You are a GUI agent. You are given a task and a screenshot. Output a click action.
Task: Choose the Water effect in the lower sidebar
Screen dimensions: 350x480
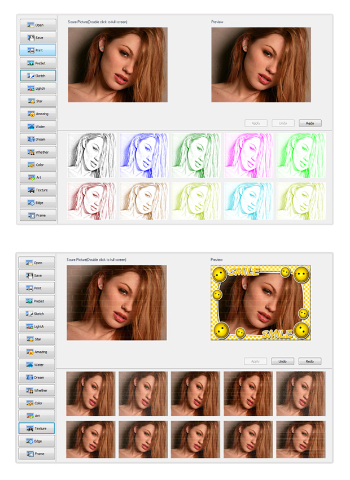(37, 365)
